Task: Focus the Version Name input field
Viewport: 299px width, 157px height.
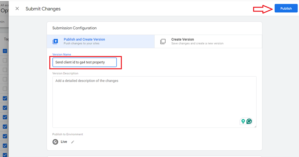Action: tap(84, 62)
